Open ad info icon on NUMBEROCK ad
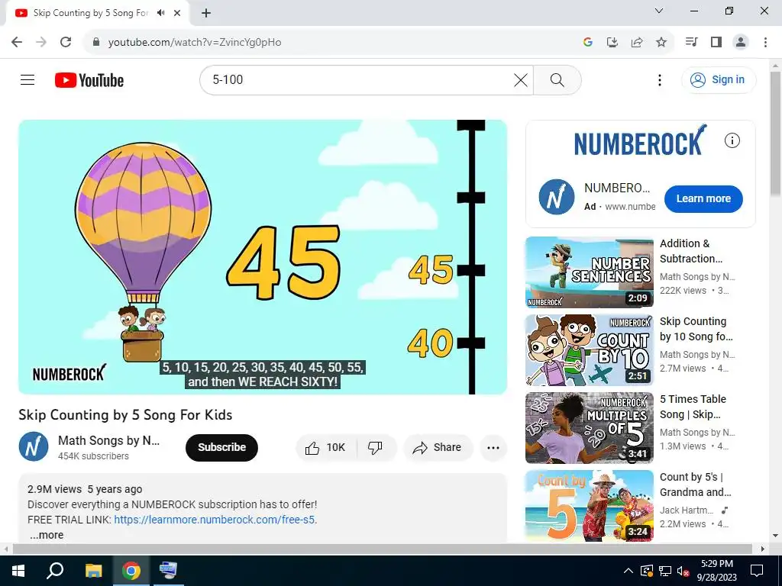The width and height of the screenshot is (782, 586). click(732, 140)
